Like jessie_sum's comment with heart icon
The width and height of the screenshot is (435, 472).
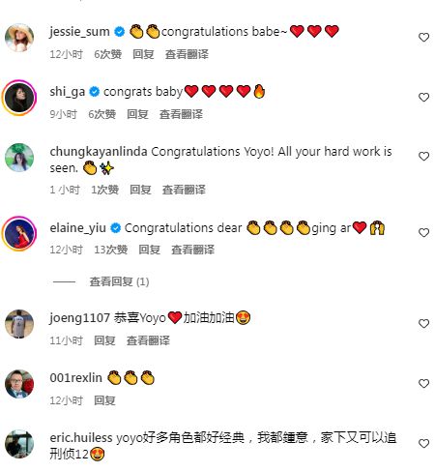423,37
